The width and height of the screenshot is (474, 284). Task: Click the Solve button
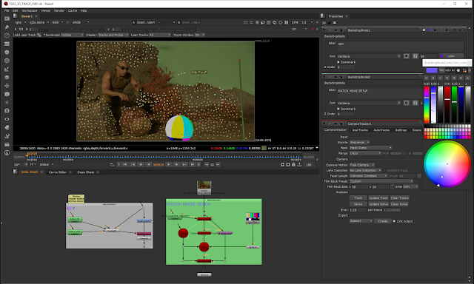pos(358,204)
